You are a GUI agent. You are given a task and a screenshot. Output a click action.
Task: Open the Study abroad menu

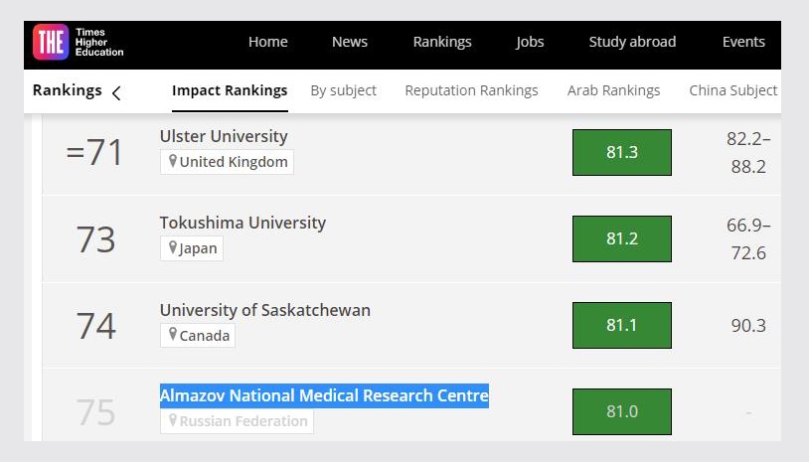tap(632, 42)
